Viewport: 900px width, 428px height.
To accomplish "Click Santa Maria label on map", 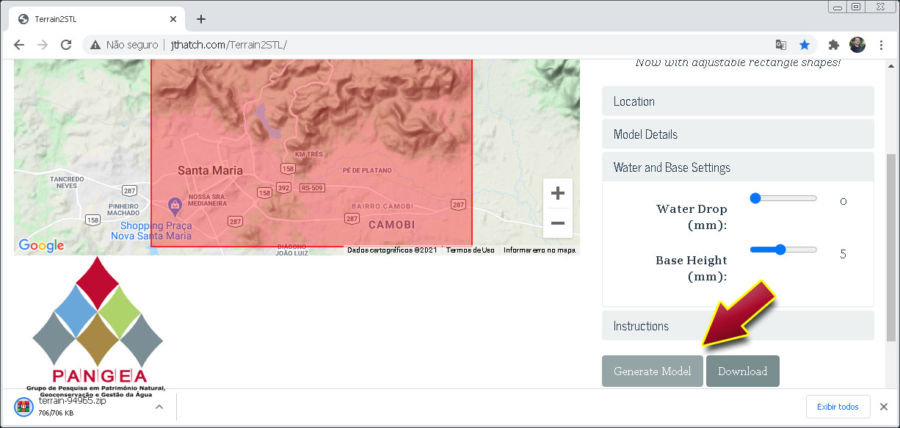I will coord(210,170).
